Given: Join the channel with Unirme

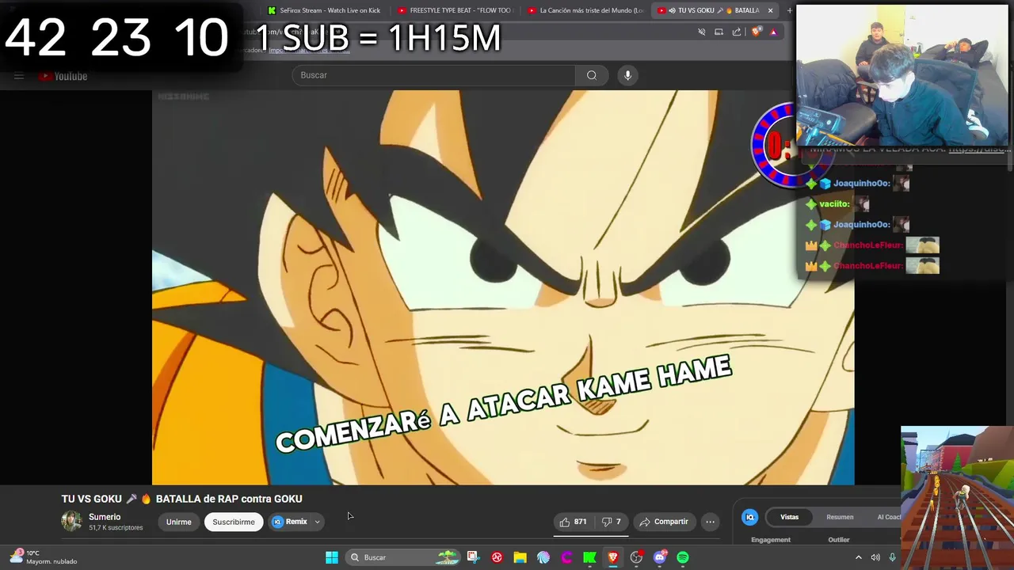Looking at the screenshot, I should pos(179,522).
